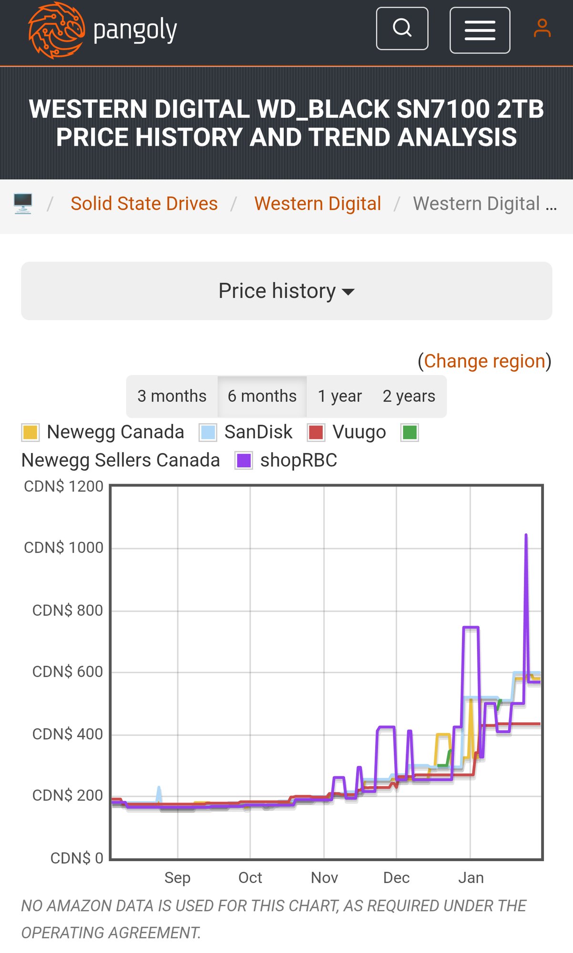Screen dimensions: 573x953
Task: Switch to the 2 years range
Action: tap(409, 396)
